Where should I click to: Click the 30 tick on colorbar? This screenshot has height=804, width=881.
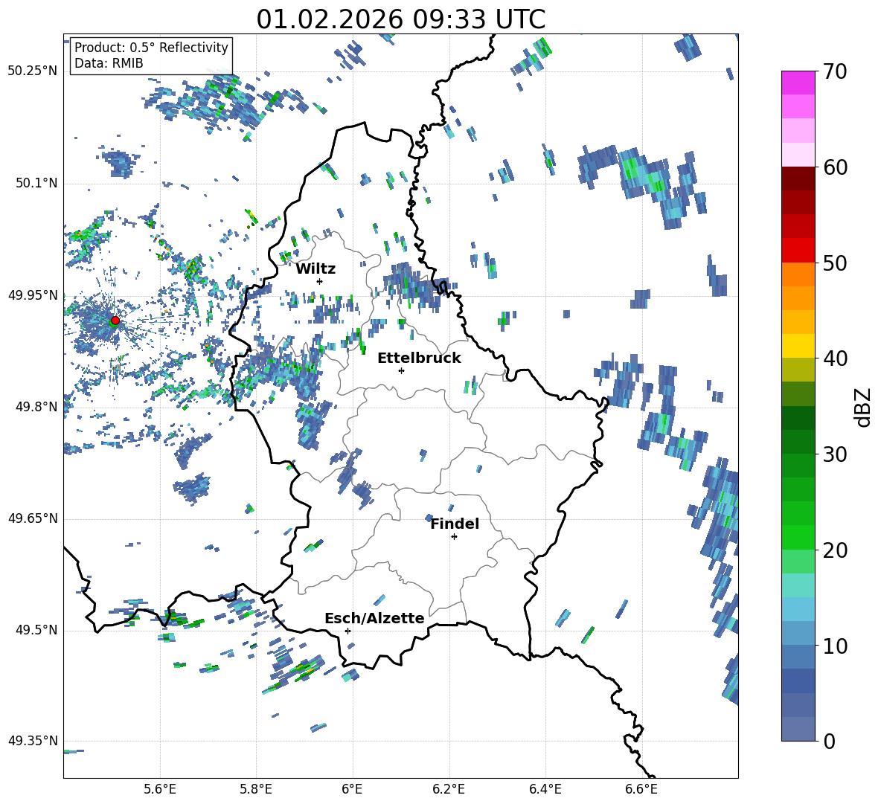pyautogui.click(x=835, y=454)
